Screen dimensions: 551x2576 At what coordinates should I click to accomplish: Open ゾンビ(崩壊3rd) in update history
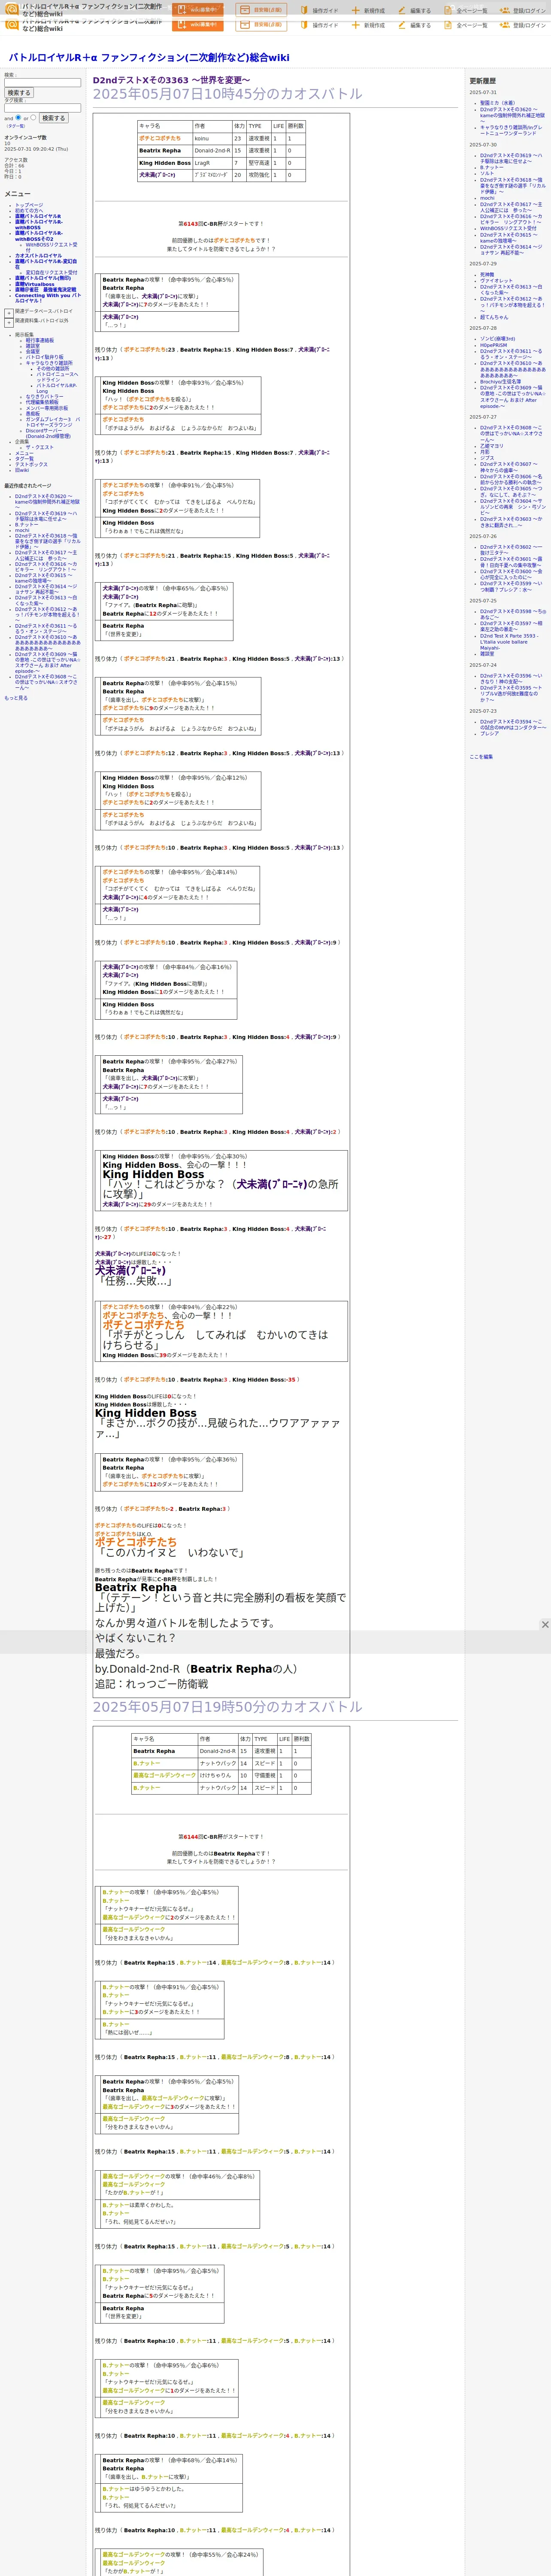point(498,339)
